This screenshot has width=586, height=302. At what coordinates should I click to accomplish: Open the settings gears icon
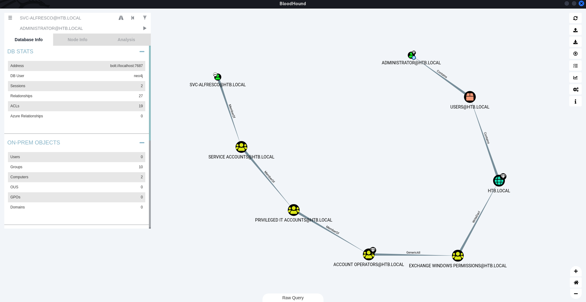click(x=575, y=90)
